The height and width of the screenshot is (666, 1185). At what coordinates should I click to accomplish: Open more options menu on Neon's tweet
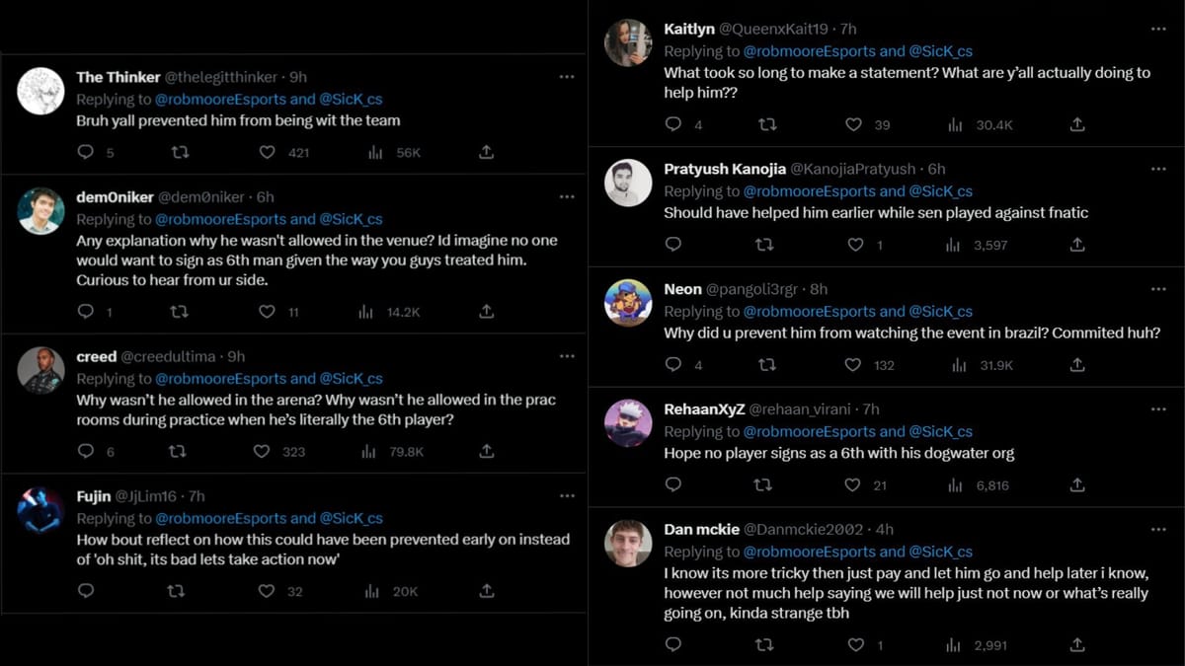(x=1158, y=289)
